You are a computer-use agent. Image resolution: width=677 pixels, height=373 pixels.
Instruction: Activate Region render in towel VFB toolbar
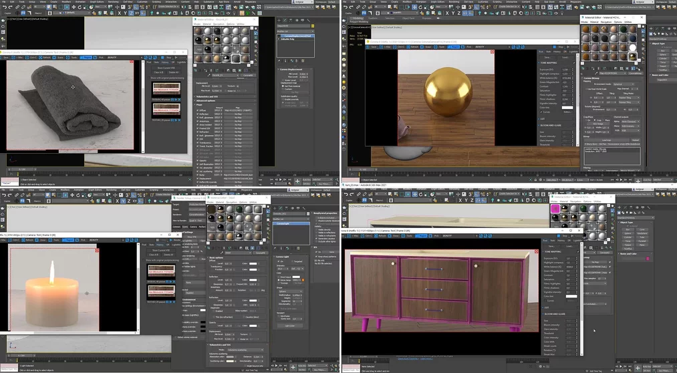point(86,57)
